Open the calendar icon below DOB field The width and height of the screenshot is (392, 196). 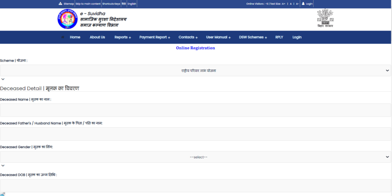[x=3, y=194]
